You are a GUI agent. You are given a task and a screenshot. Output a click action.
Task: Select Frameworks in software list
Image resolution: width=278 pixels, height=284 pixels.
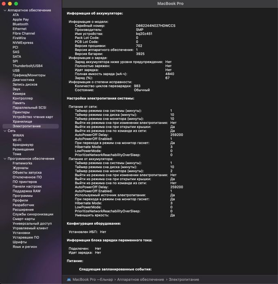point(22,163)
